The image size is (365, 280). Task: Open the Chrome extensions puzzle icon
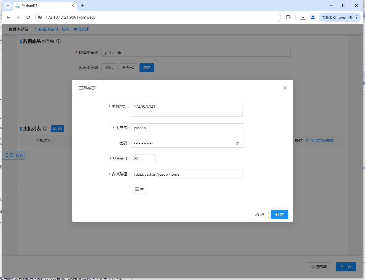click(288, 17)
